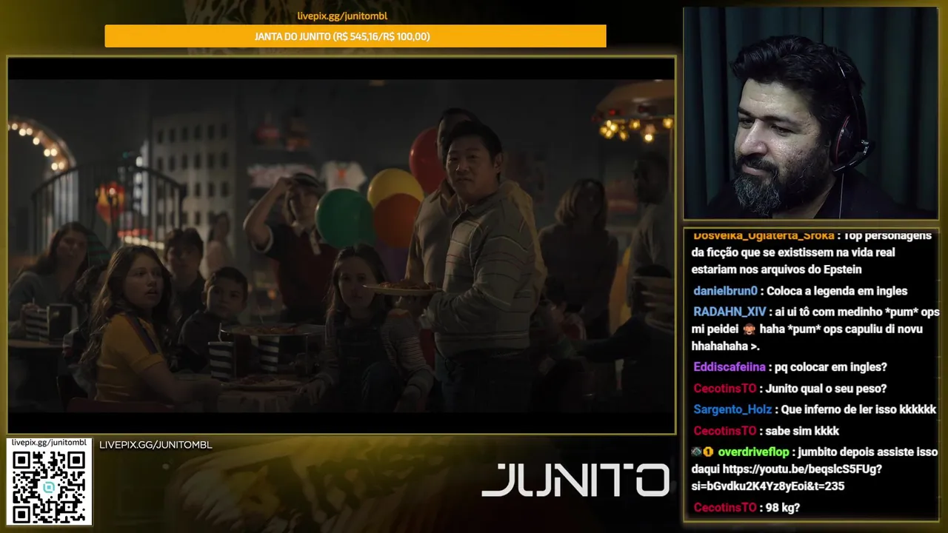Click the streamer webcam feed
Screen dimensions: 948x533
[810, 113]
